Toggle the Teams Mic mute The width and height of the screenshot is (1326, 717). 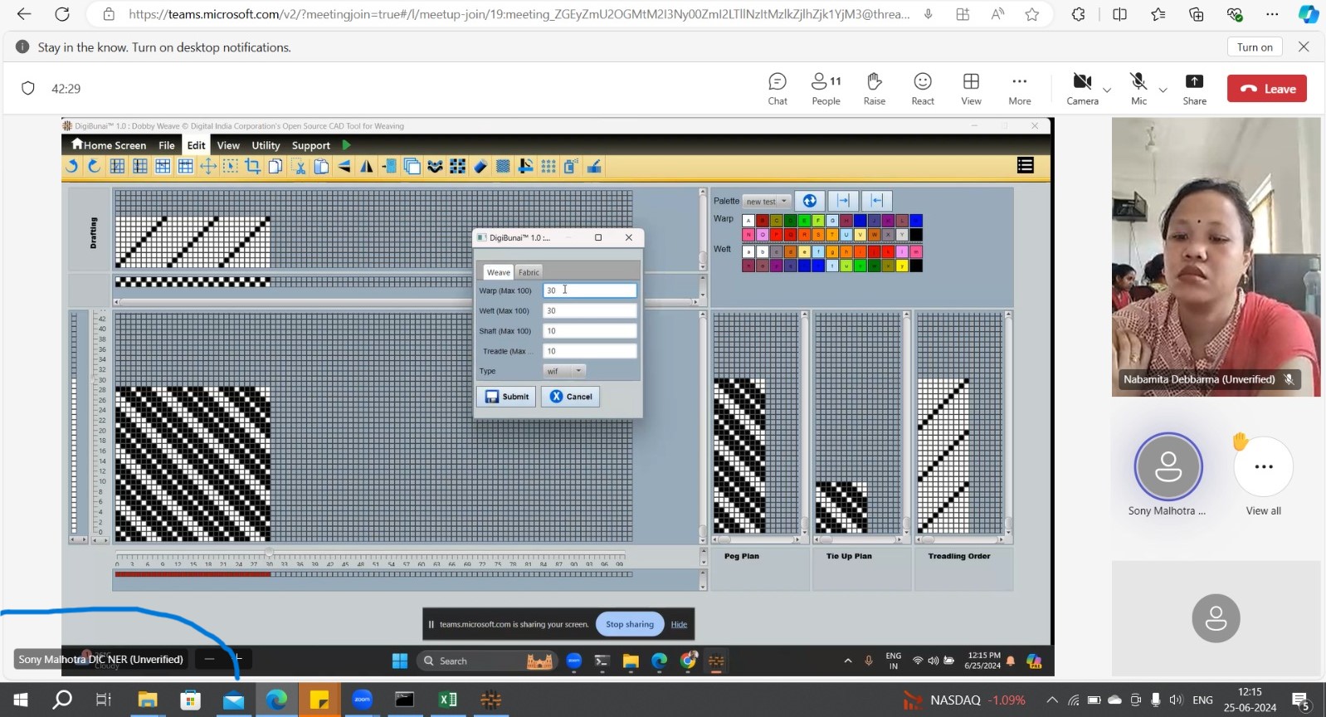click(1138, 89)
